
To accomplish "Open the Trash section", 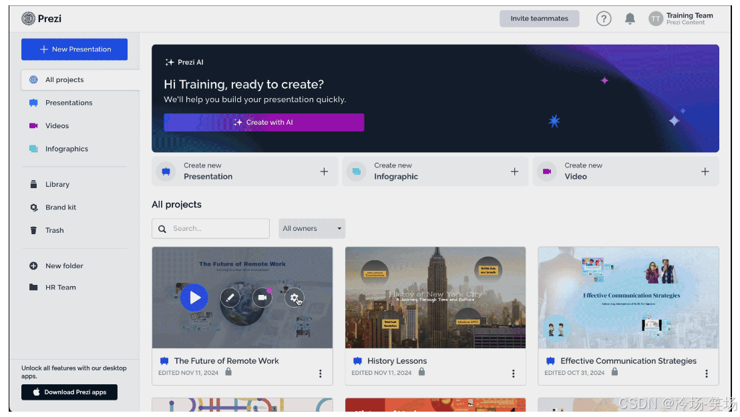I will (54, 231).
